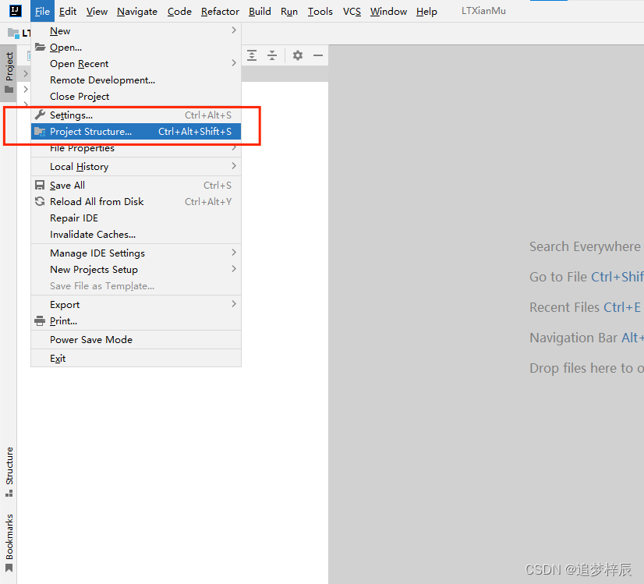Expand the Export submenu
Image resolution: width=644 pixels, height=584 pixels.
click(x=136, y=304)
